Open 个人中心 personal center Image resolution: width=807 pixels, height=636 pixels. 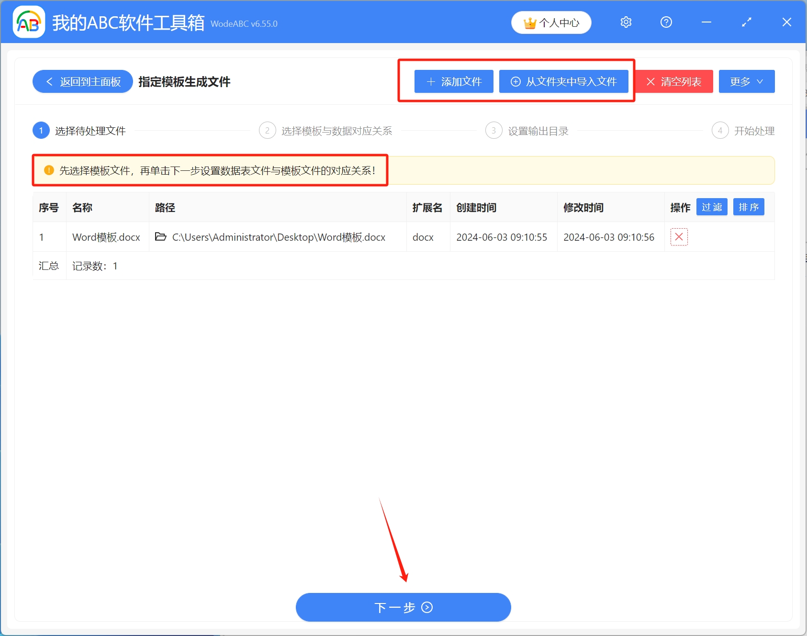tap(551, 22)
